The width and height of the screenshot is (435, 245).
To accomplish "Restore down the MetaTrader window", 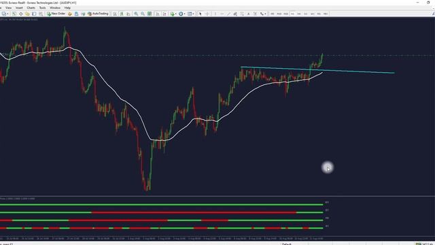I will (428, 3).
